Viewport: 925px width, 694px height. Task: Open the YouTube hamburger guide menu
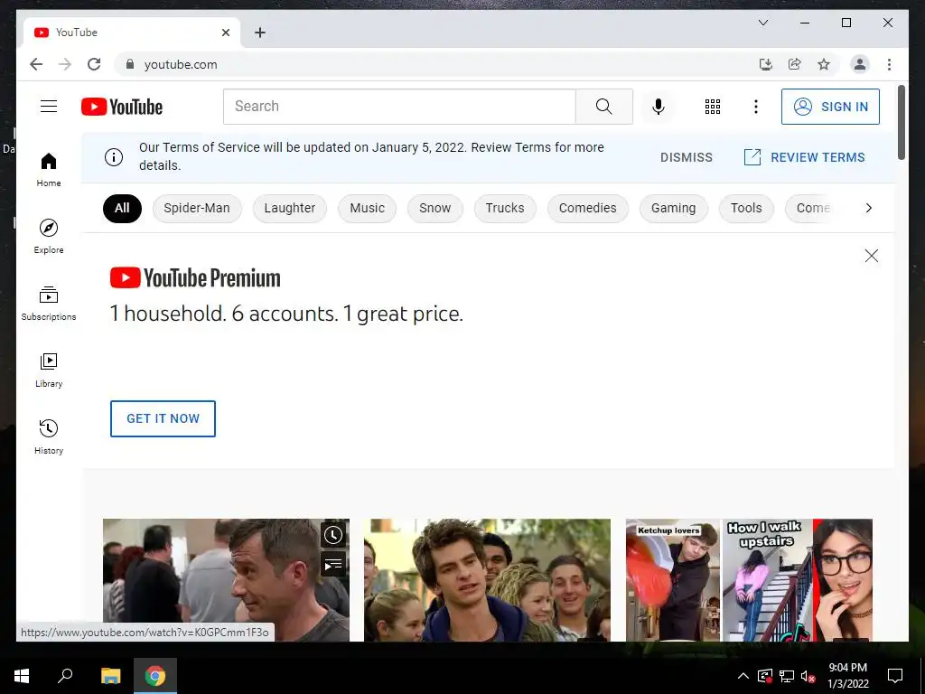49,107
